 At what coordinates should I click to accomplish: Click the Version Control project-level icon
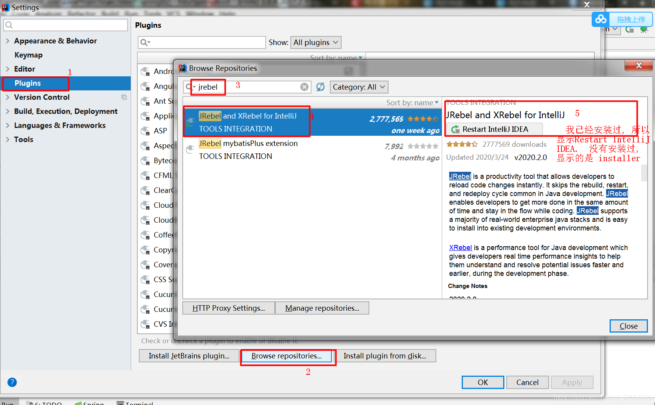tap(124, 97)
